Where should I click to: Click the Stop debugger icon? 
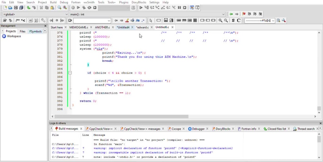click(x=184, y=8)
